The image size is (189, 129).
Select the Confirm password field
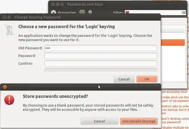pos(101,63)
